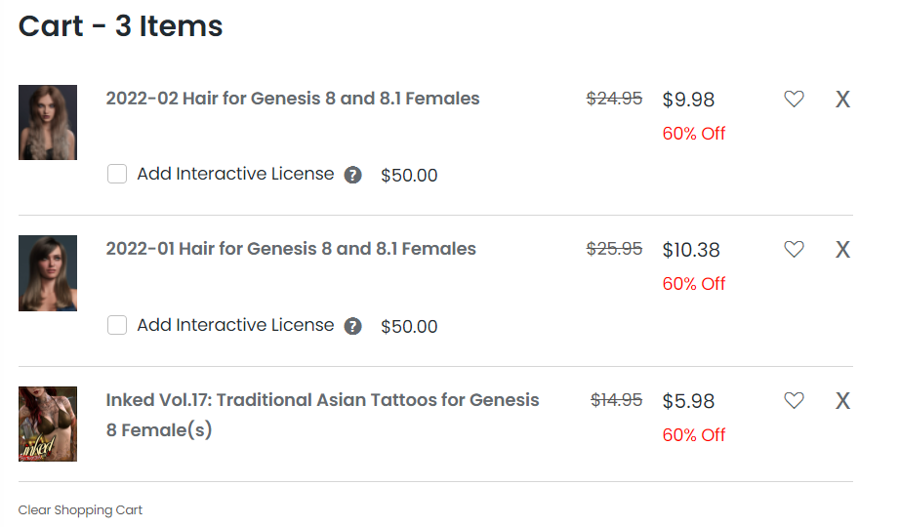Delete Inked Vol.17 from cart with X

(x=842, y=400)
